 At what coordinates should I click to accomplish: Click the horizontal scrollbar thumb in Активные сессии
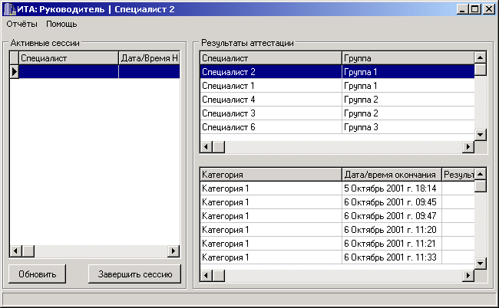(28, 251)
